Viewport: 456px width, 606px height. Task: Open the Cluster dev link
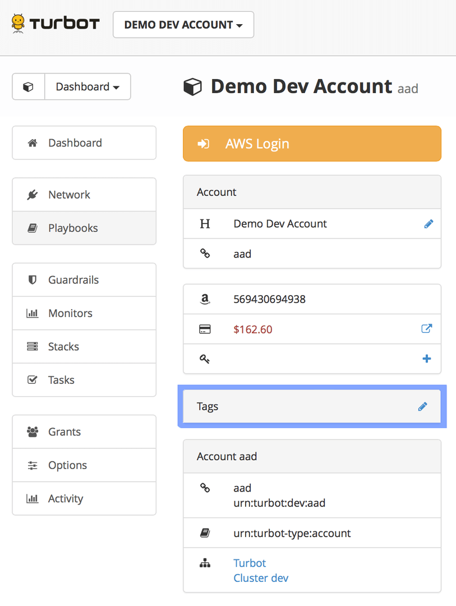[x=261, y=578]
